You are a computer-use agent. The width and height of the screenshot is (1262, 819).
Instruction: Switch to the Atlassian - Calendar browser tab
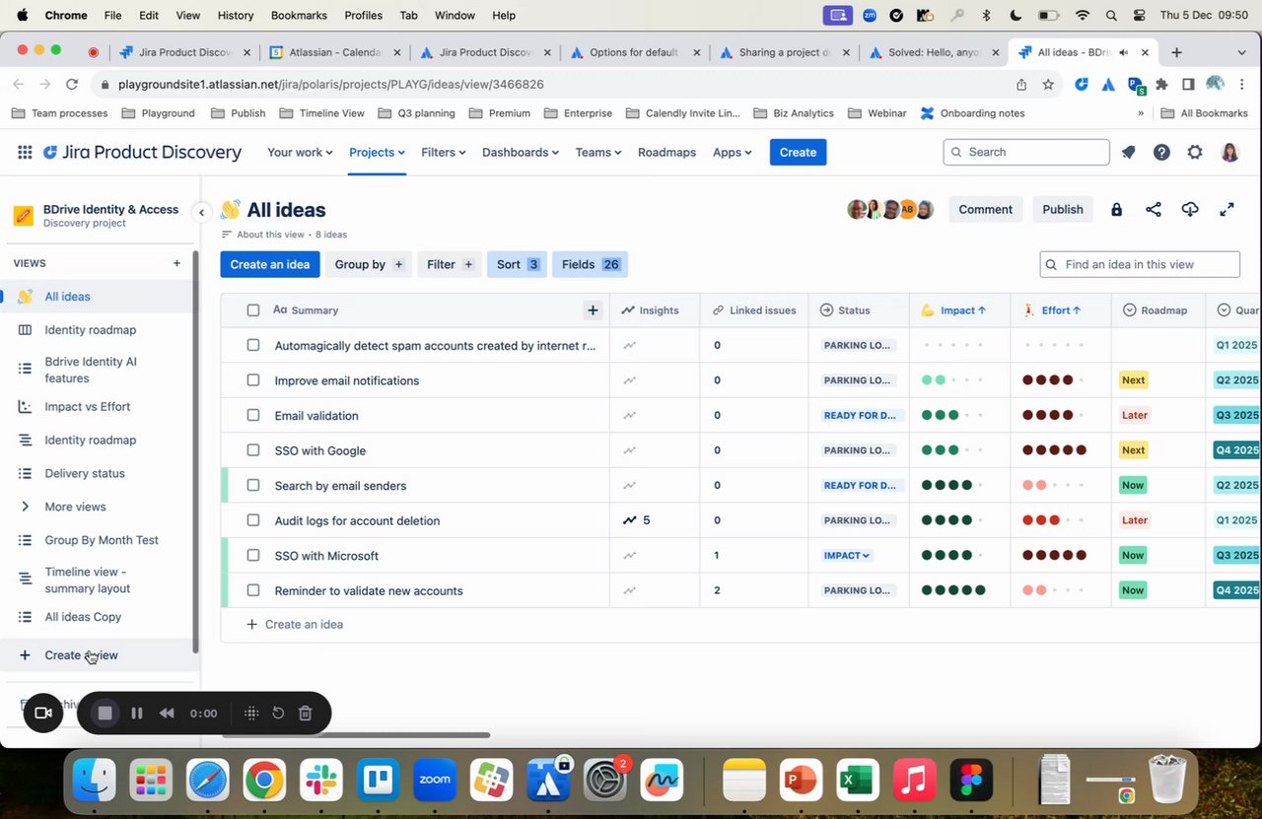336,52
